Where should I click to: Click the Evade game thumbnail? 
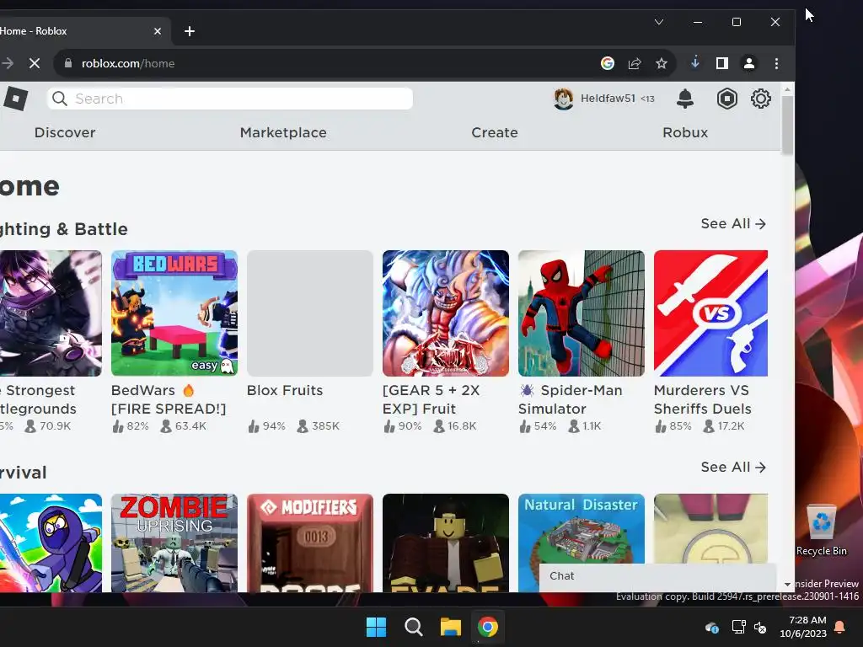click(445, 543)
